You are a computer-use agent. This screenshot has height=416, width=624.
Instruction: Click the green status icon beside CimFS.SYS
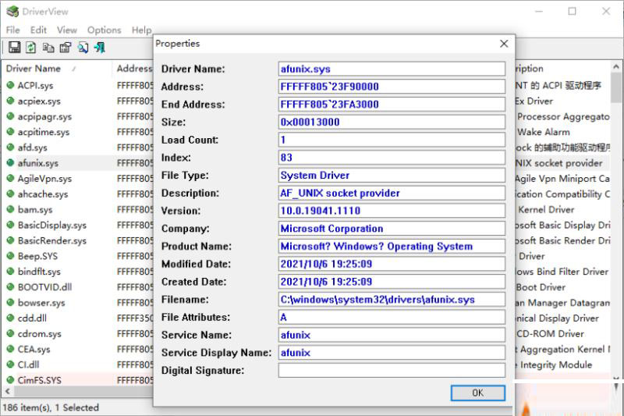point(10,379)
